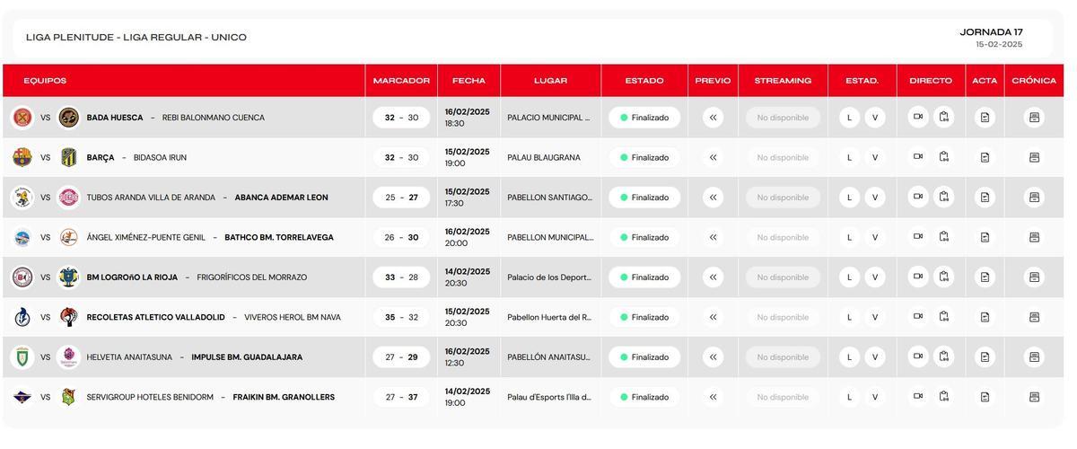Click the BIDASOA IRUN team name
Image resolution: width=1077 pixels, height=449 pixels.
160,157
